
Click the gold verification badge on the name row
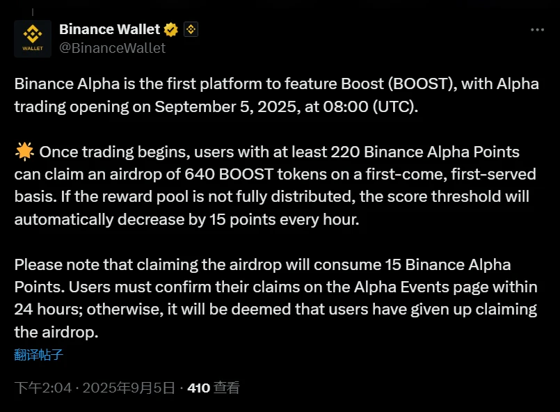click(x=170, y=29)
